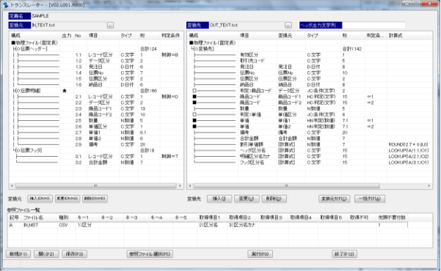Click the destination 削除 button
The height and width of the screenshot is (271, 441).
tap(274, 198)
